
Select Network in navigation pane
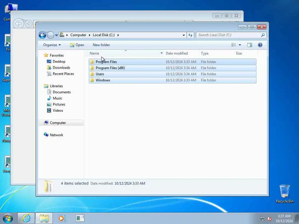point(56,135)
